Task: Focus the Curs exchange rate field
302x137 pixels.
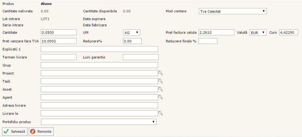Action: click(288, 32)
